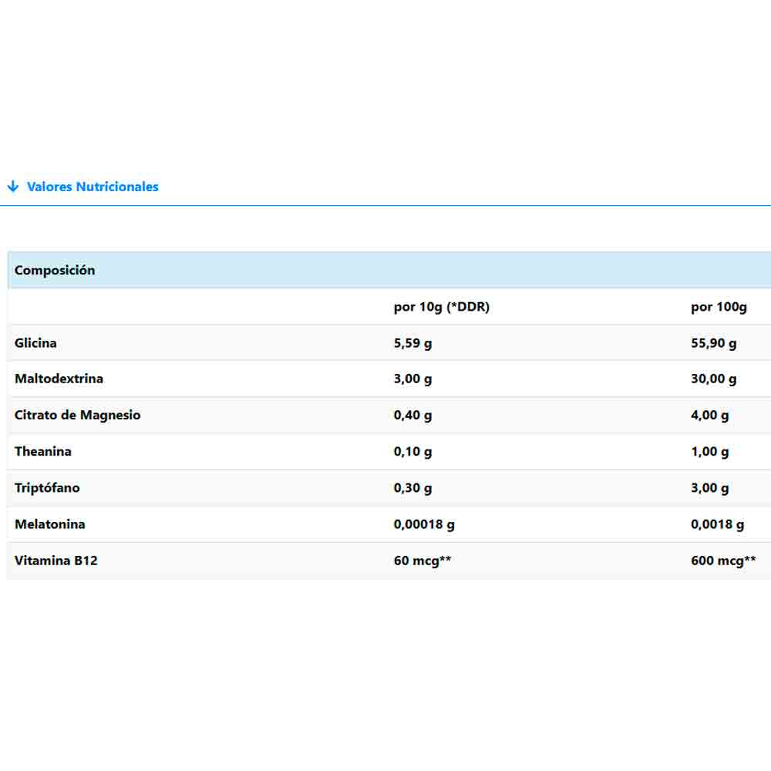The width and height of the screenshot is (771, 771).
Task: Click the 600 mcg** per 100g value
Action: (x=723, y=561)
